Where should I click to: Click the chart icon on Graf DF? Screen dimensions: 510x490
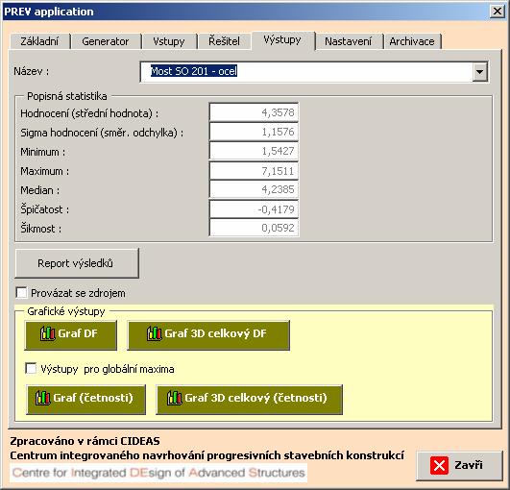47,333
